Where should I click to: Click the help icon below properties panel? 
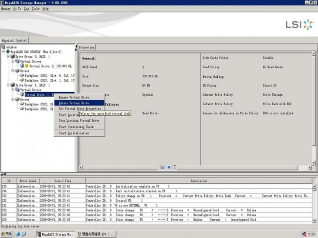click(x=169, y=167)
